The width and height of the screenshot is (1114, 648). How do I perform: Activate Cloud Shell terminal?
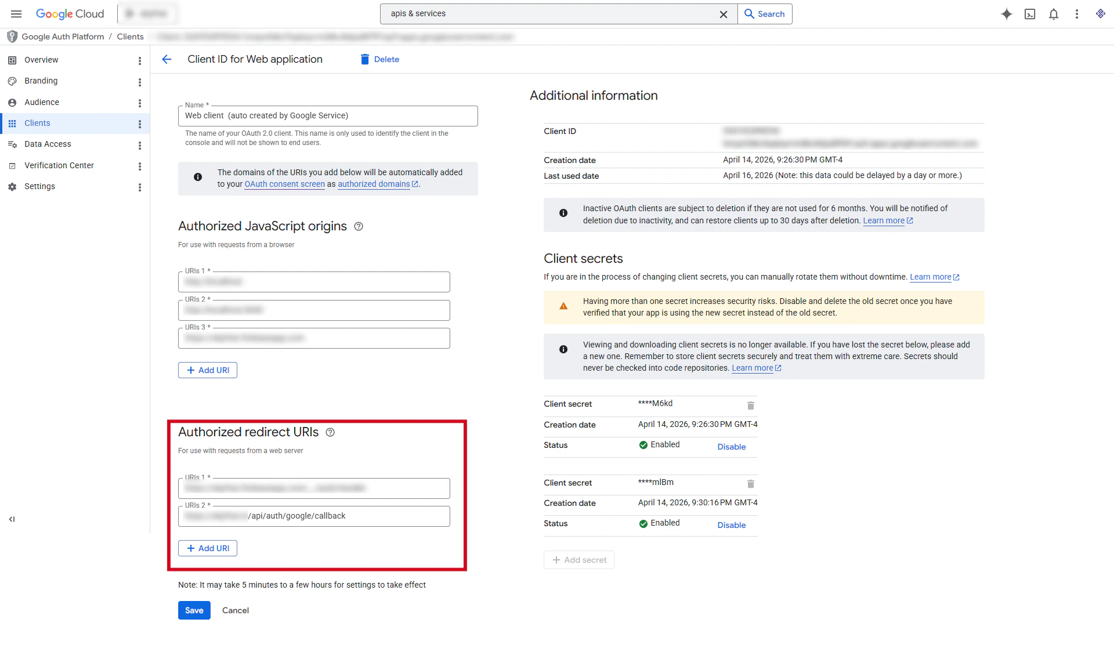tap(1030, 14)
